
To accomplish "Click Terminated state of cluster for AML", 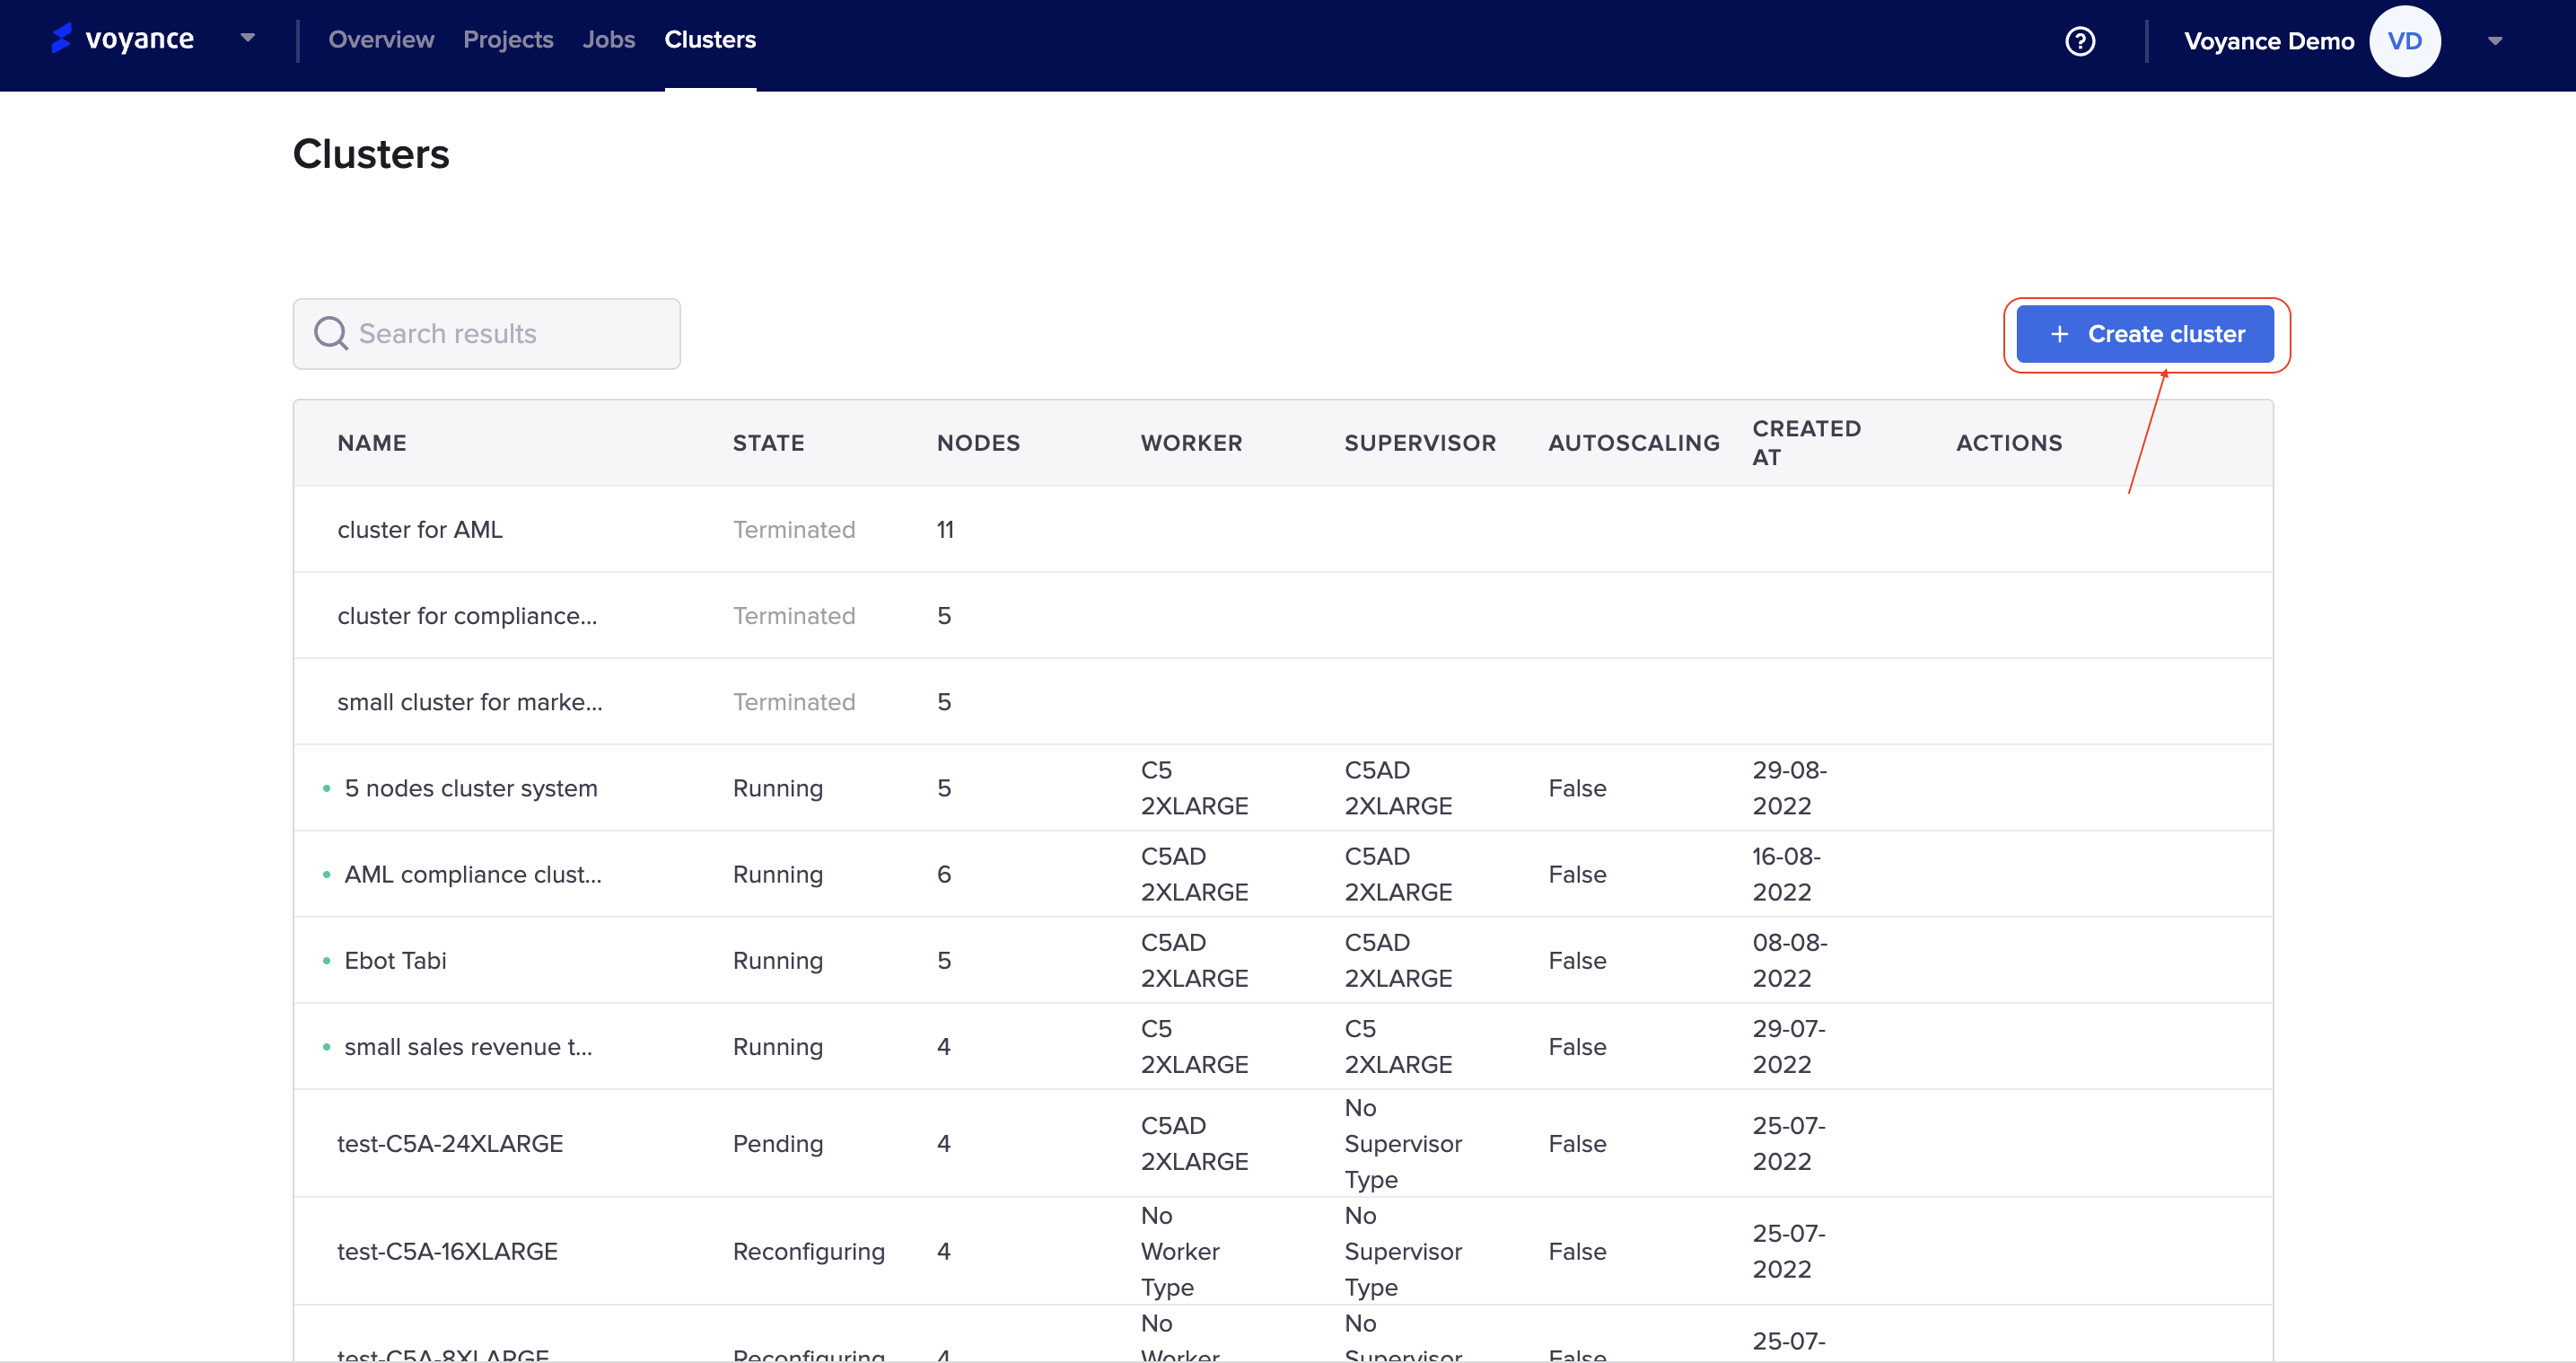I will pos(794,530).
